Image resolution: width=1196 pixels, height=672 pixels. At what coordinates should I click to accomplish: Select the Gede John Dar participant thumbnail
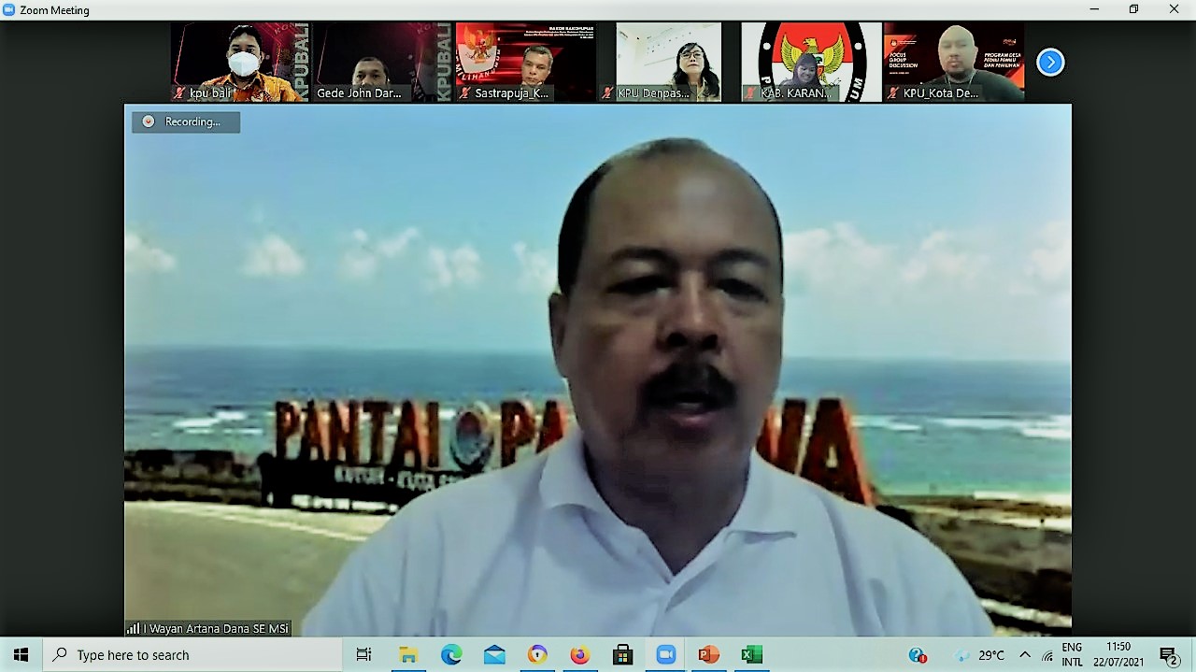[x=382, y=62]
